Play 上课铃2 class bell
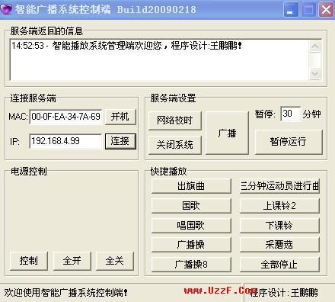Screen dimensions: 335x302 [279, 205]
